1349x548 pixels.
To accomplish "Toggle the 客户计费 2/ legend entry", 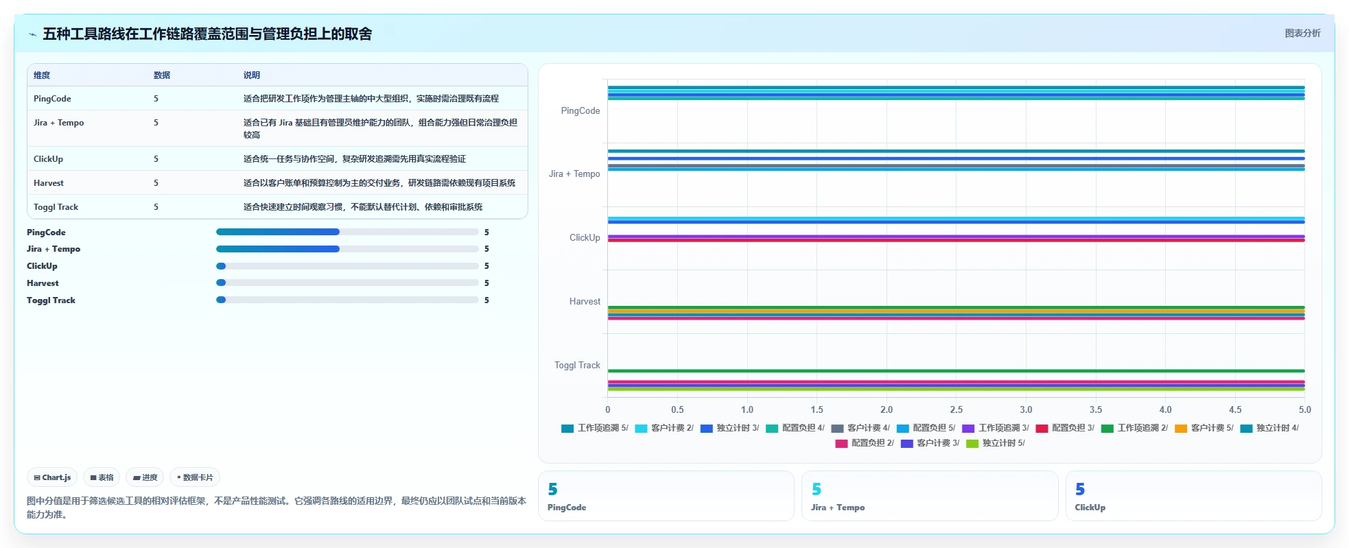I will (664, 428).
